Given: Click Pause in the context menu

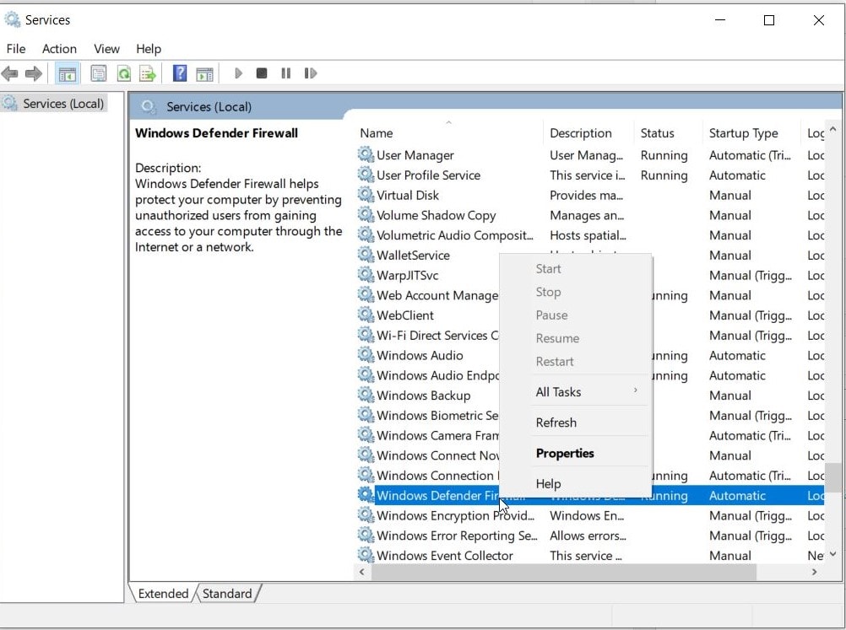Looking at the screenshot, I should point(551,315).
